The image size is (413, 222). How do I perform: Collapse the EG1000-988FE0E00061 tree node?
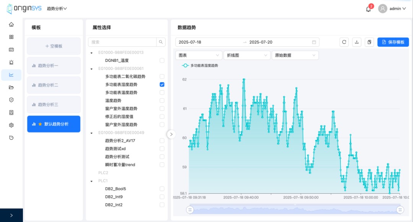point(92,69)
